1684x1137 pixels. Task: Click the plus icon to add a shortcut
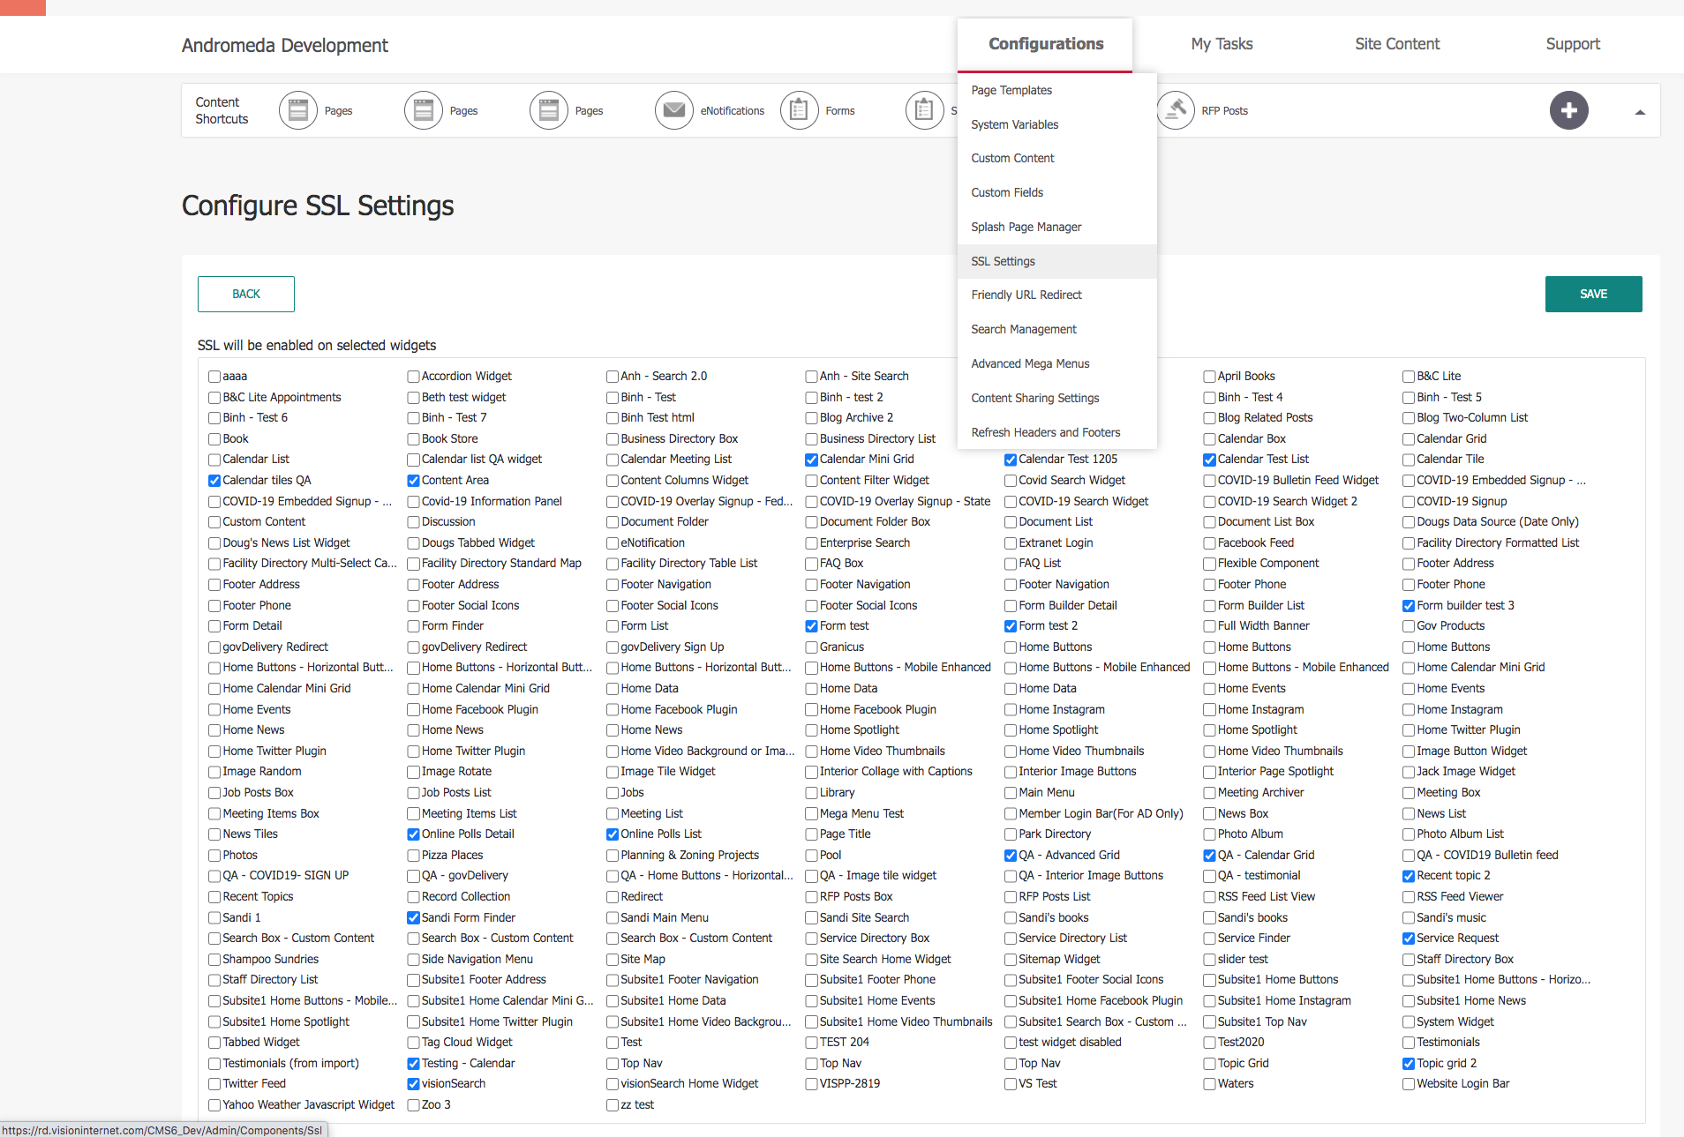[1569, 110]
